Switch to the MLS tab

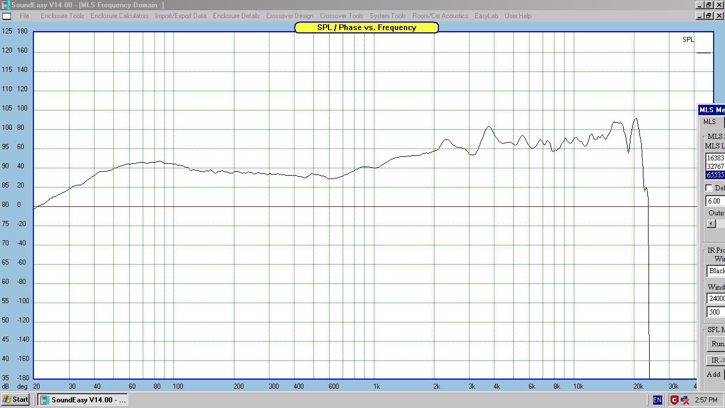(x=710, y=122)
